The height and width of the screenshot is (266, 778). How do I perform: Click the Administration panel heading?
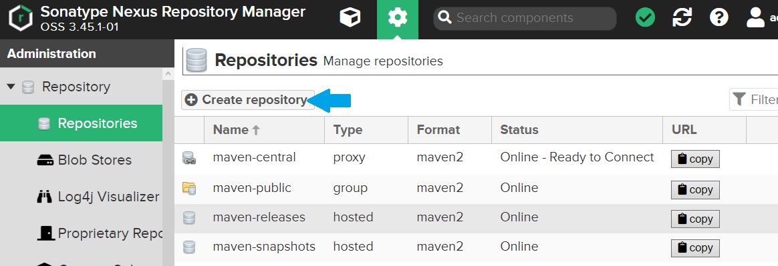point(51,53)
